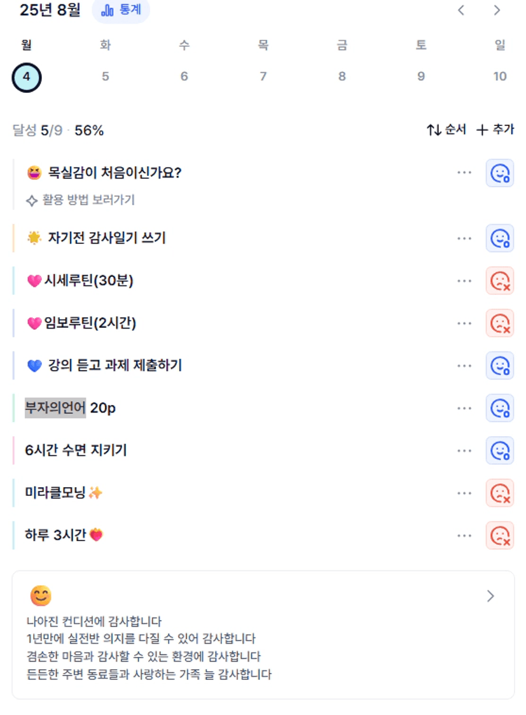The height and width of the screenshot is (715, 526).
Task: Expand the gratitude journal entry chevron
Action: point(490,596)
